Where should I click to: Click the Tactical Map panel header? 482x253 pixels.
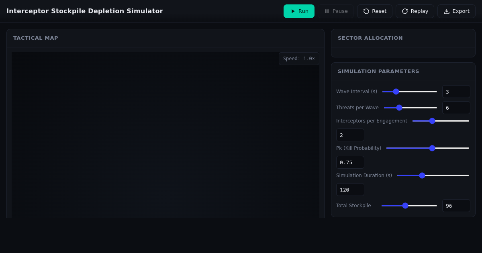(x=165, y=38)
